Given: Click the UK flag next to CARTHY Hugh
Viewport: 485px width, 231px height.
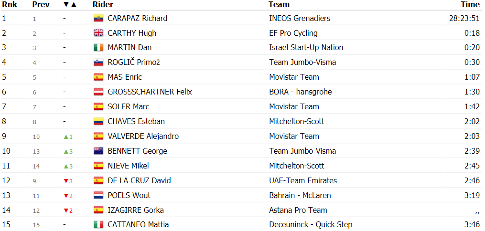Looking at the screenshot, I should click(x=98, y=33).
